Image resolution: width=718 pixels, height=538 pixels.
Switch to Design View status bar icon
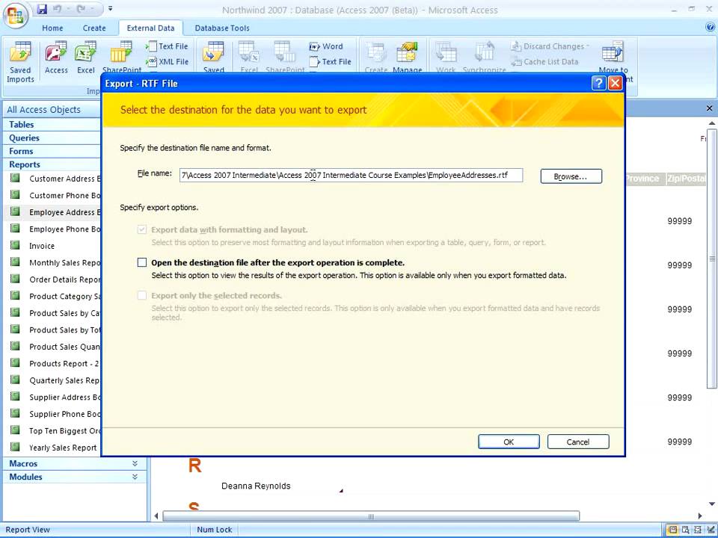point(710,530)
